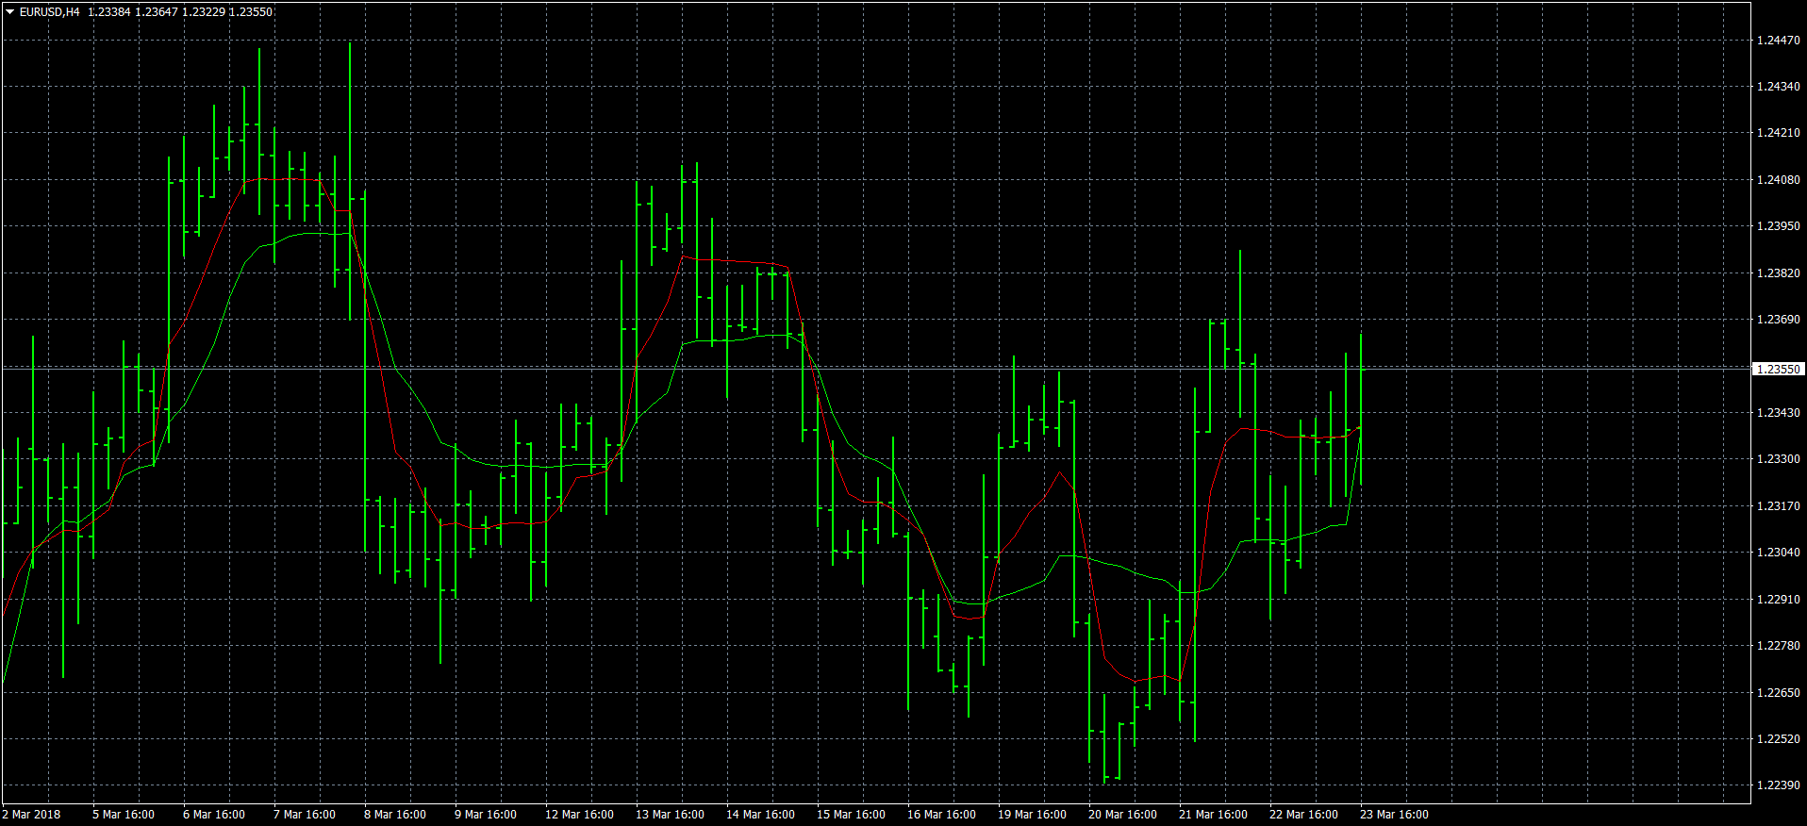Click the 2 Mar 2018 date label
Screen dimensions: 1807x826
[x=31, y=815]
